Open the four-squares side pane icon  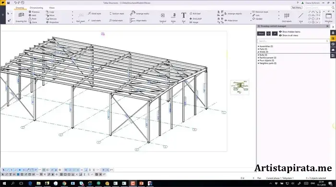[333, 55]
